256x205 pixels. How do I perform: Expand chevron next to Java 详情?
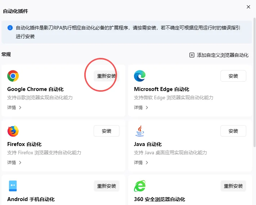coord(147,163)
